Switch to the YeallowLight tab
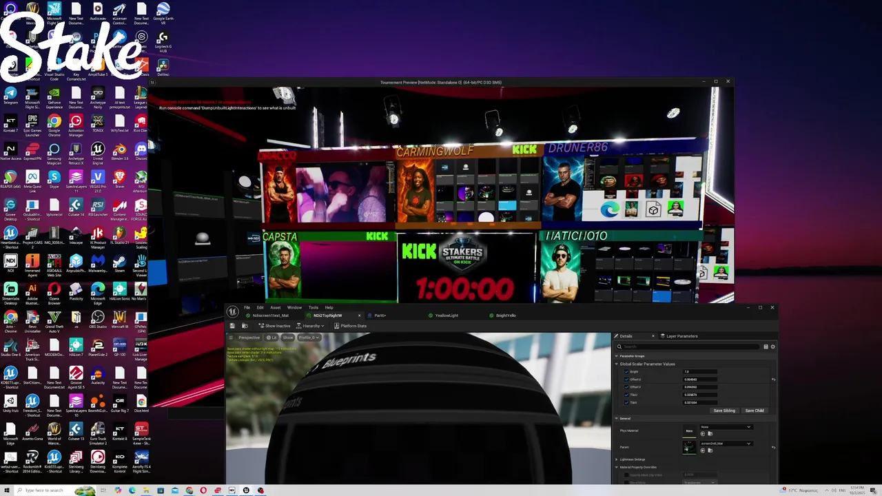This screenshot has height=496, width=882. click(x=447, y=316)
